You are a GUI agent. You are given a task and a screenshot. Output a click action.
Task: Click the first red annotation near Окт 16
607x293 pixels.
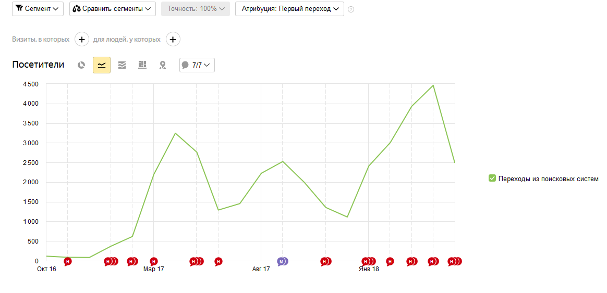pyautogui.click(x=68, y=262)
